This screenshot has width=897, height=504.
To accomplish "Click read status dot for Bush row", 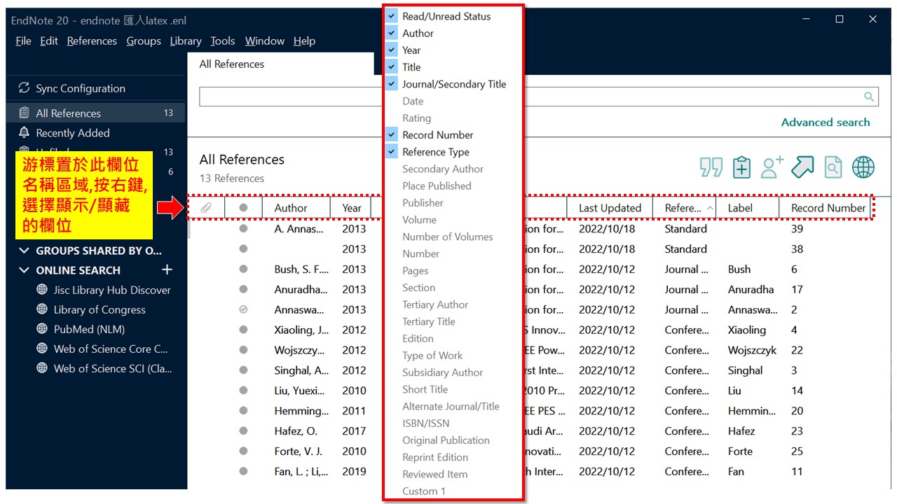I will (243, 269).
